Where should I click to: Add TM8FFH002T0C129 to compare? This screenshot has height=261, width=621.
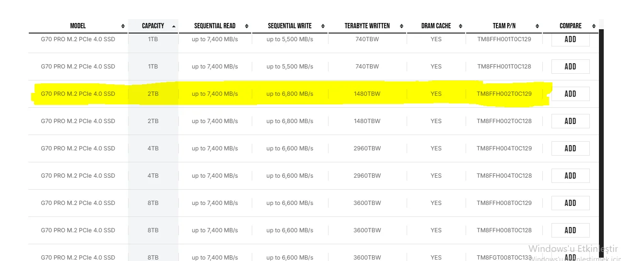tap(571, 94)
